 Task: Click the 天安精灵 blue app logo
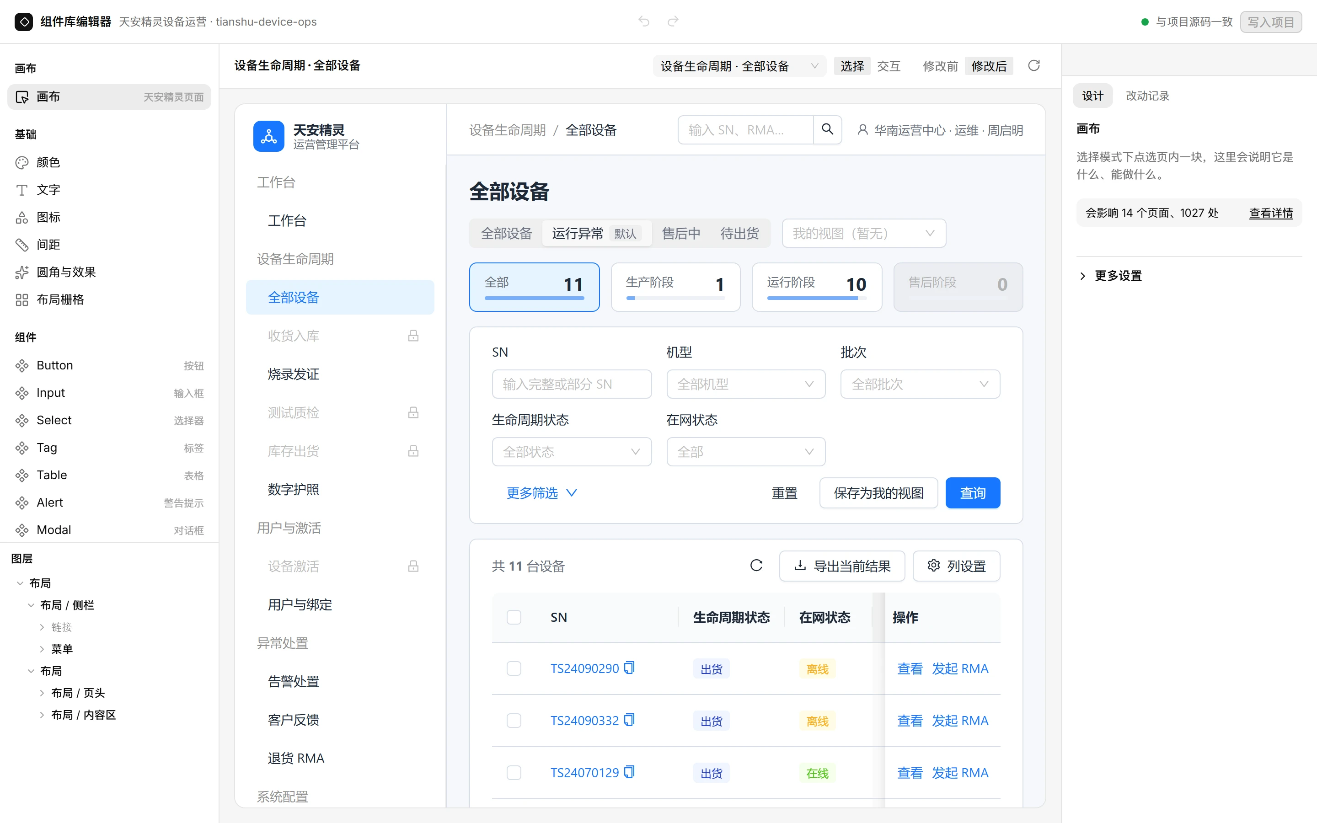(268, 136)
